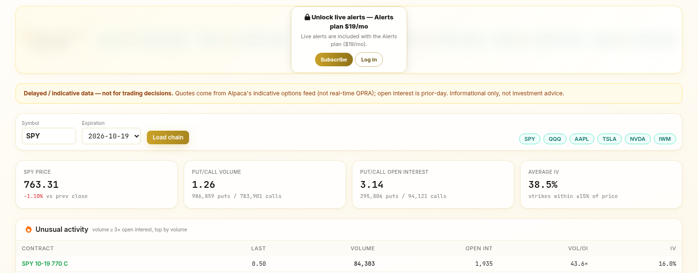The image size is (698, 273).
Task: Click the SPY price value 763.31
Action: point(41,184)
